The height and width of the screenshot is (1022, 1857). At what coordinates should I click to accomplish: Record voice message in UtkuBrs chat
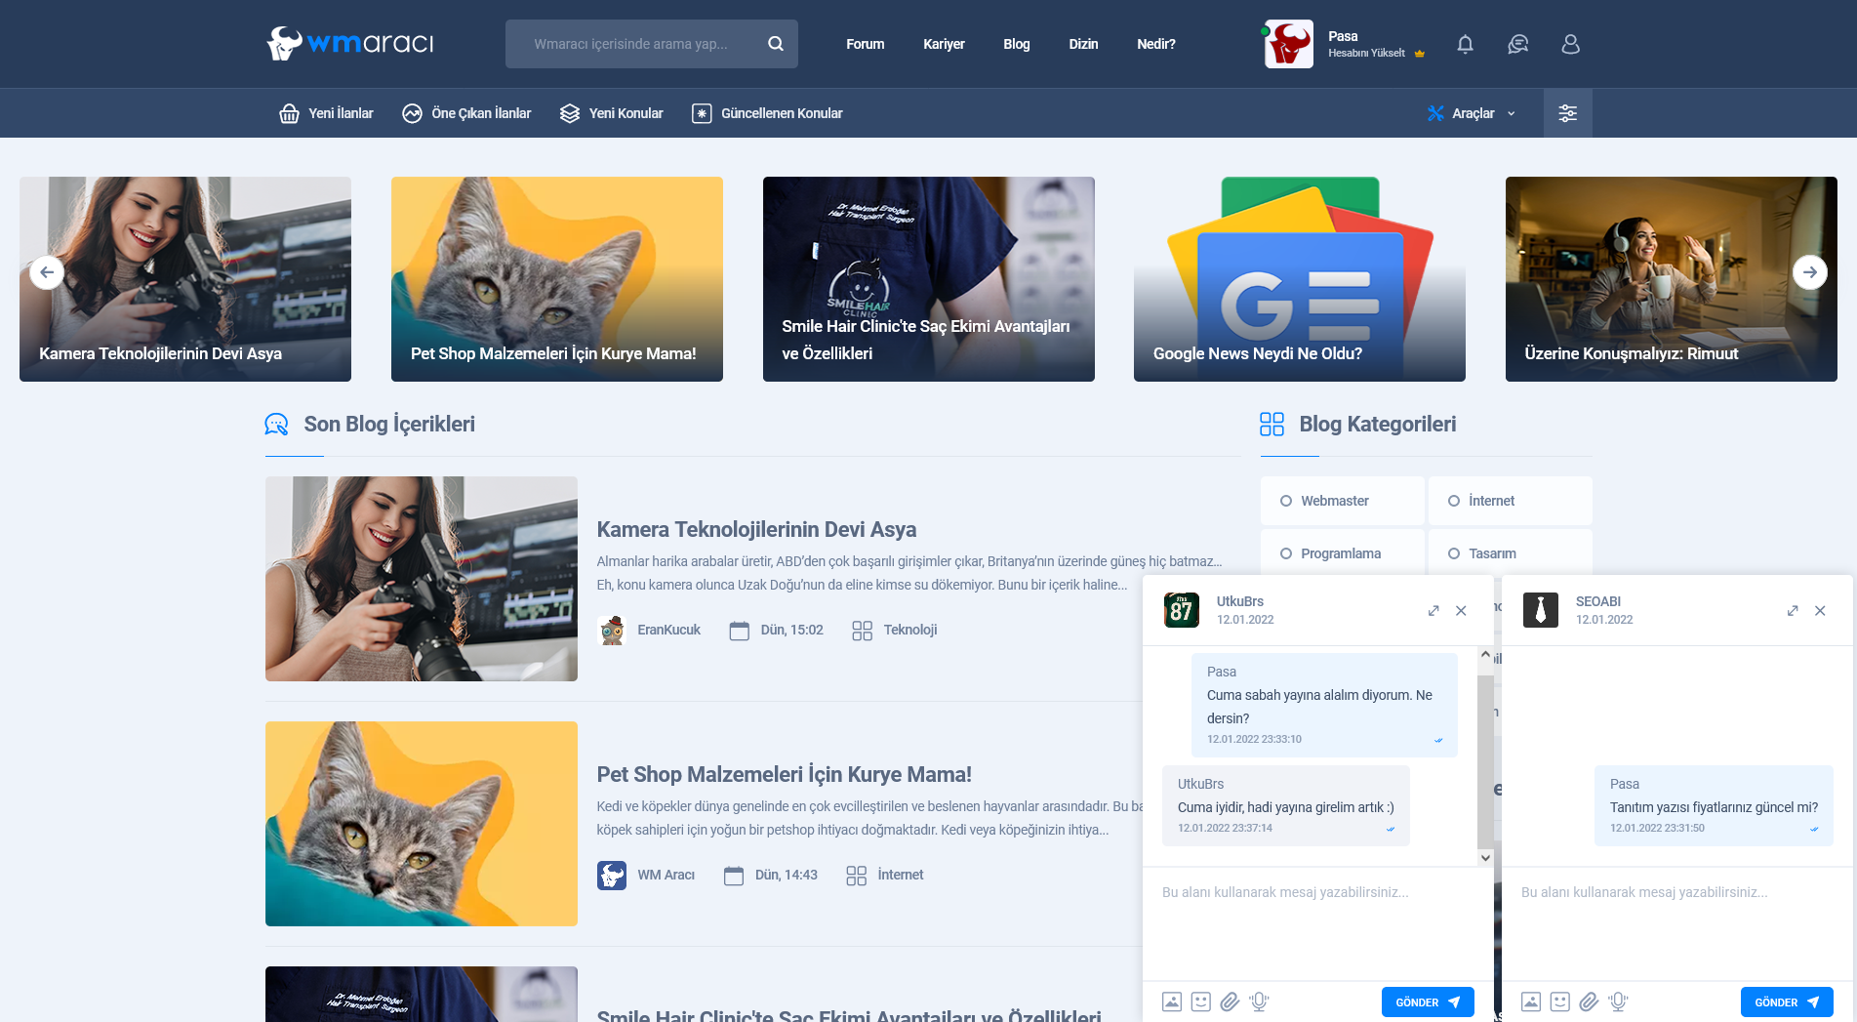click(1259, 1002)
